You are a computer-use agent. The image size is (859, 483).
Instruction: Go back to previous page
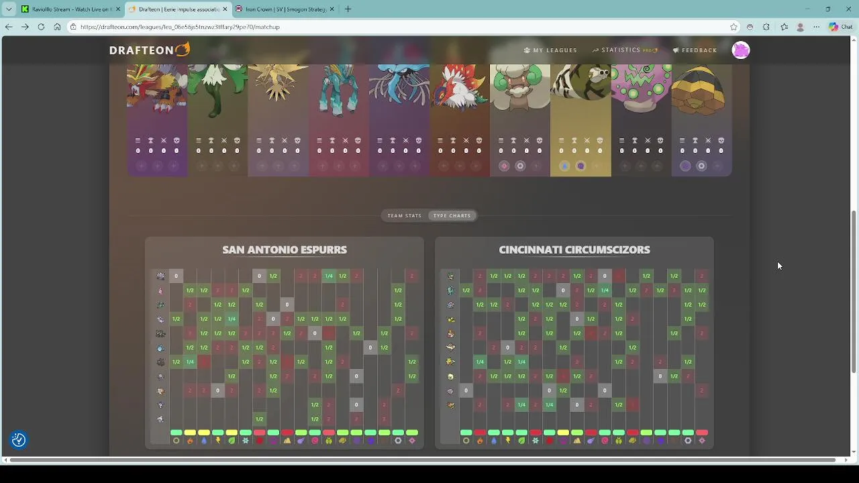[9, 27]
